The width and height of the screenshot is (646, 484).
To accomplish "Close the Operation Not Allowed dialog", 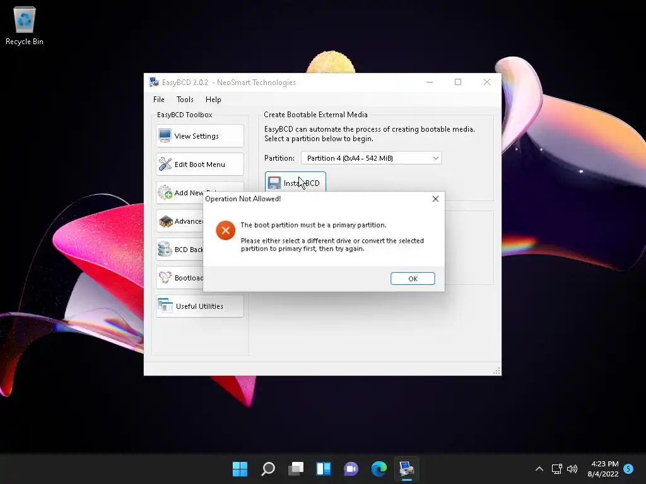I will [x=435, y=199].
